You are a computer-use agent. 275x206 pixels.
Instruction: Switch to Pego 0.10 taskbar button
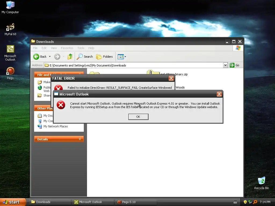tap(136, 202)
